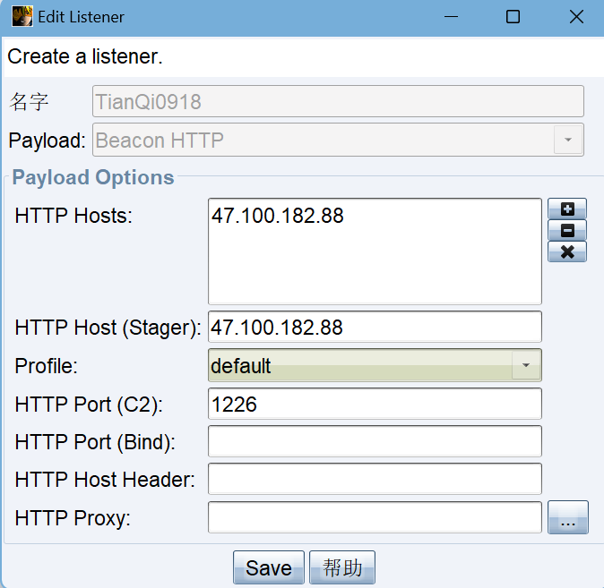Click the Profile label

click(x=47, y=366)
